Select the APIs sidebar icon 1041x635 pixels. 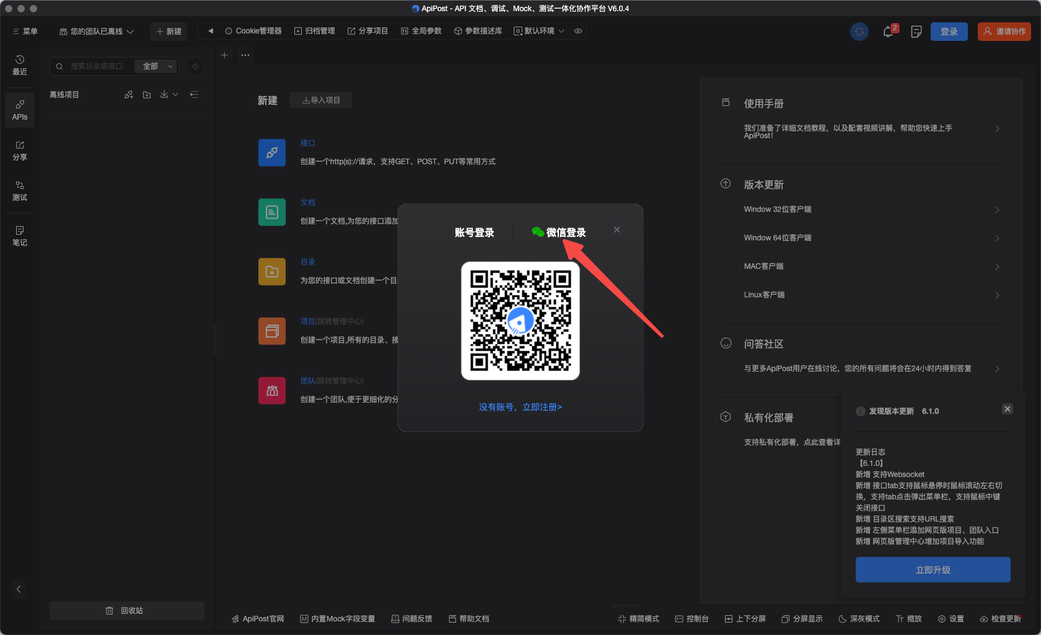pyautogui.click(x=20, y=110)
